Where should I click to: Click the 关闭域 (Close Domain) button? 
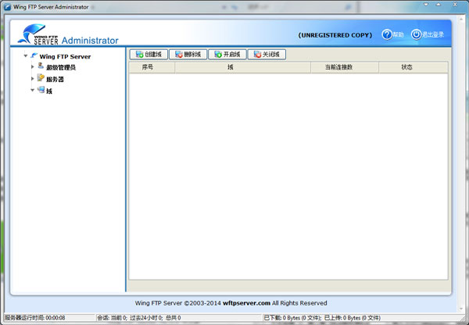[x=267, y=55]
